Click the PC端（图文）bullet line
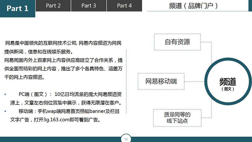The height and width of the screenshot is (142, 252). (x=70, y=94)
